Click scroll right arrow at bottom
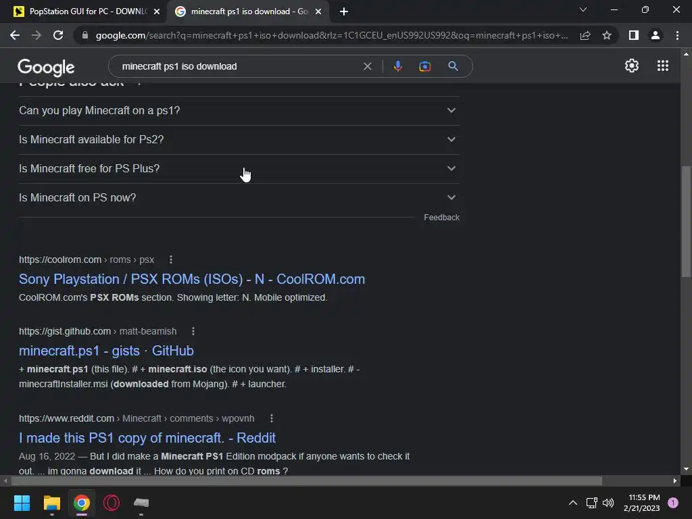The image size is (692, 519). [675, 480]
